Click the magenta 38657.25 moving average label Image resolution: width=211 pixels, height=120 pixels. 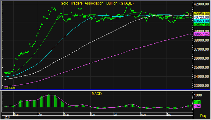[x=201, y=34]
